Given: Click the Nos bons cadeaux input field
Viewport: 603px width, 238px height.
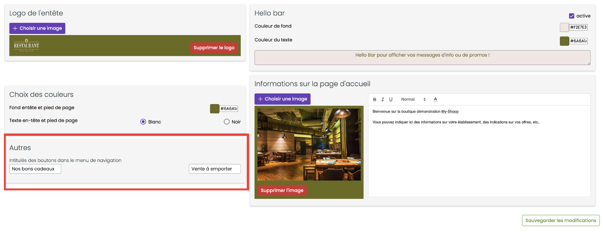Looking at the screenshot, I should pyautogui.click(x=35, y=169).
